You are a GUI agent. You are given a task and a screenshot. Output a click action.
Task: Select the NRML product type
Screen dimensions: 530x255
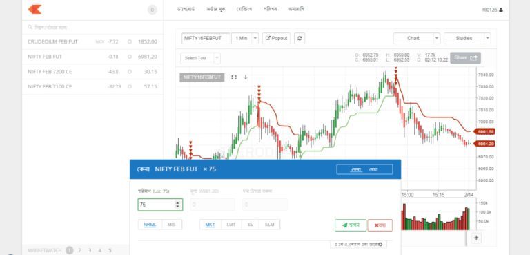(150, 225)
